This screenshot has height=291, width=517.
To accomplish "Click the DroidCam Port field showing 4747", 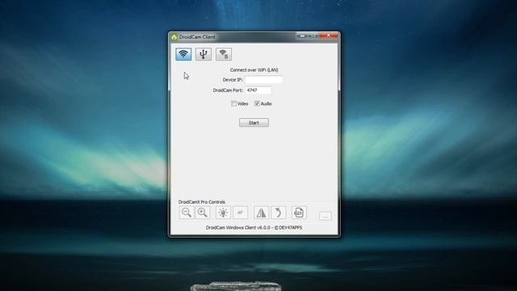I will tap(258, 90).
